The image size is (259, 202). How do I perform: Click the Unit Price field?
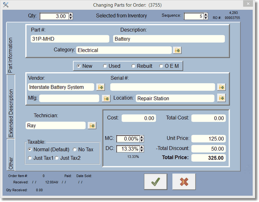tap(208, 139)
